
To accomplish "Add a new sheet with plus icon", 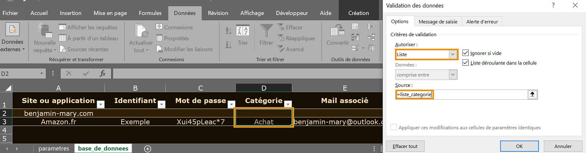I will click(x=147, y=148).
